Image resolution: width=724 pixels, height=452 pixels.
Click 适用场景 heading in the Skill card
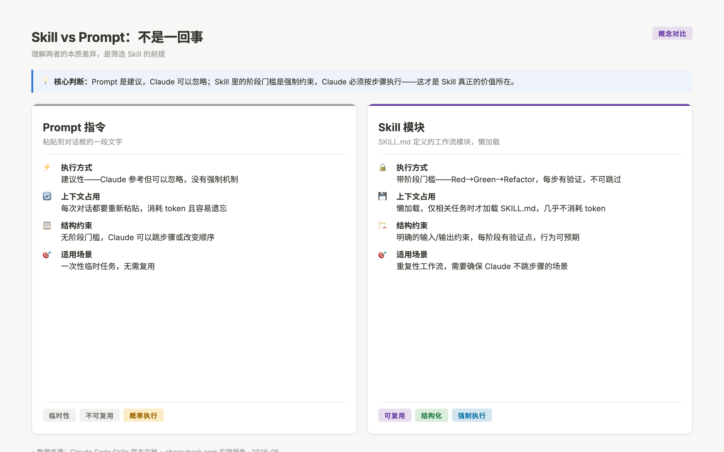coord(412,254)
